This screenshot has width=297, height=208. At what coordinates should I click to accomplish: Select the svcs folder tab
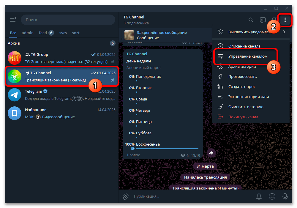(x=63, y=33)
